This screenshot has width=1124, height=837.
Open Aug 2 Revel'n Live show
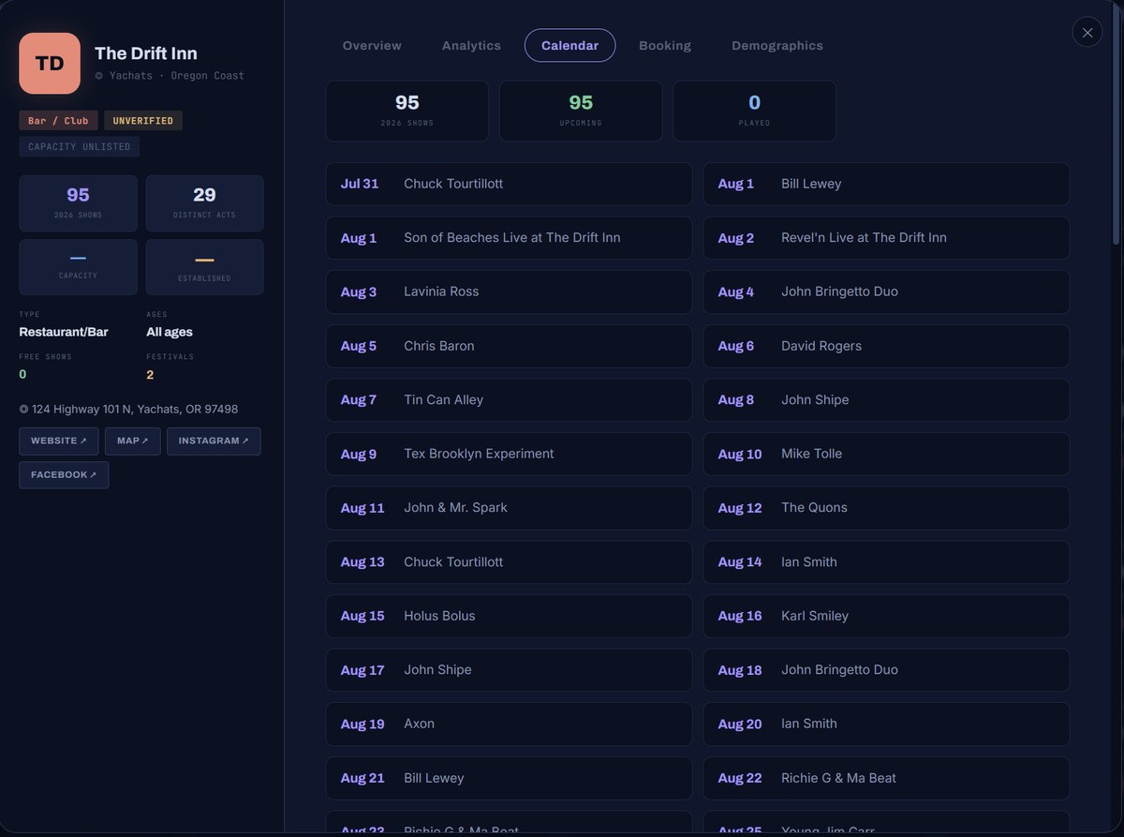tap(886, 238)
